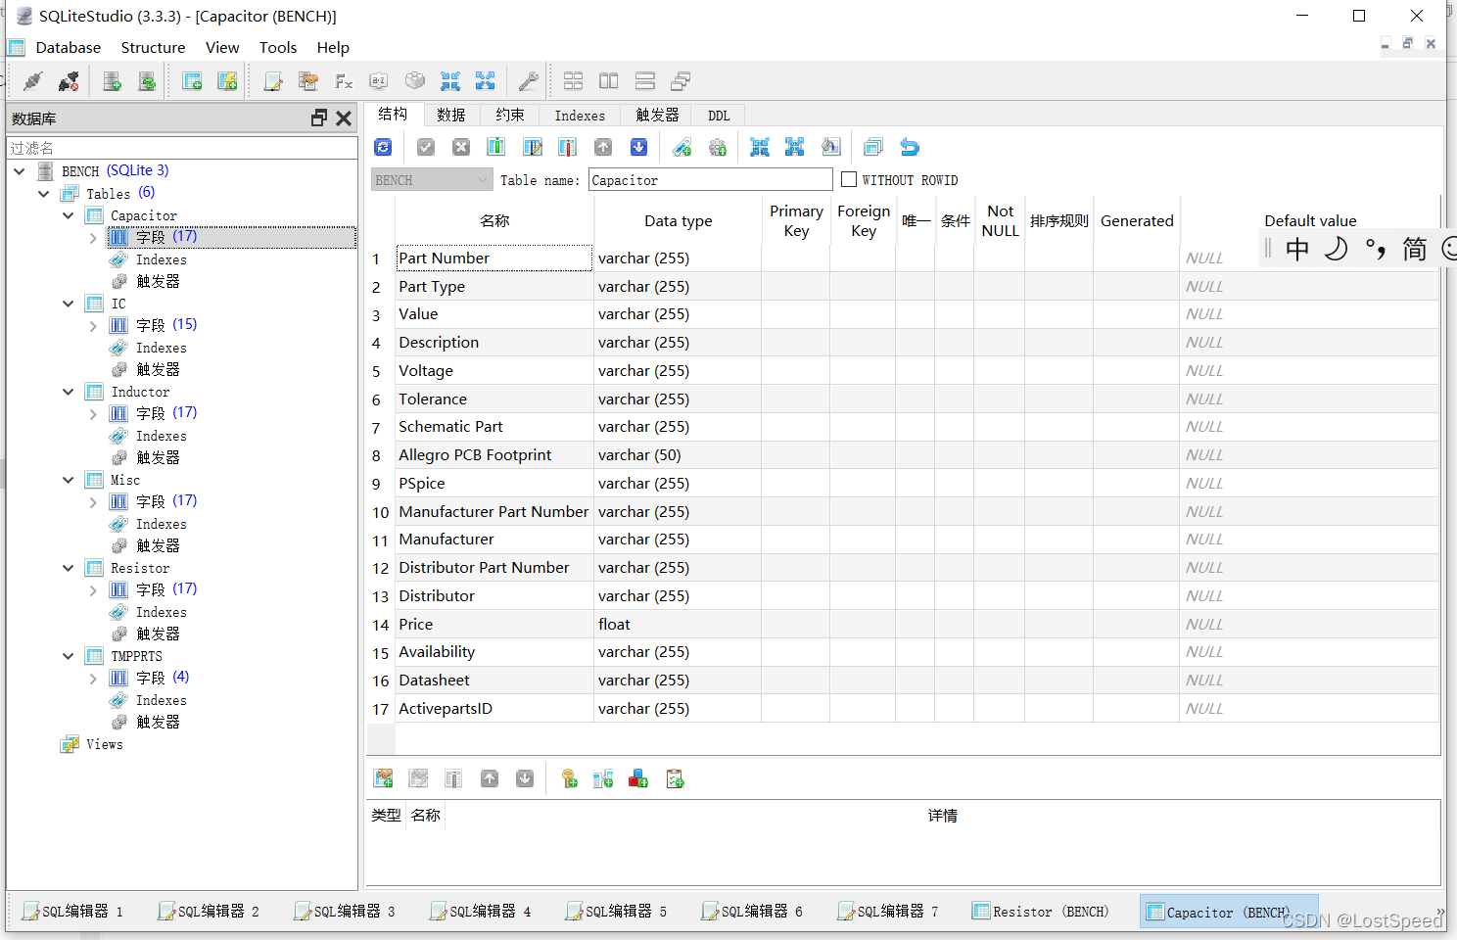This screenshot has height=940, width=1457.
Task: Click the connect to database plug icon
Action: [33, 81]
